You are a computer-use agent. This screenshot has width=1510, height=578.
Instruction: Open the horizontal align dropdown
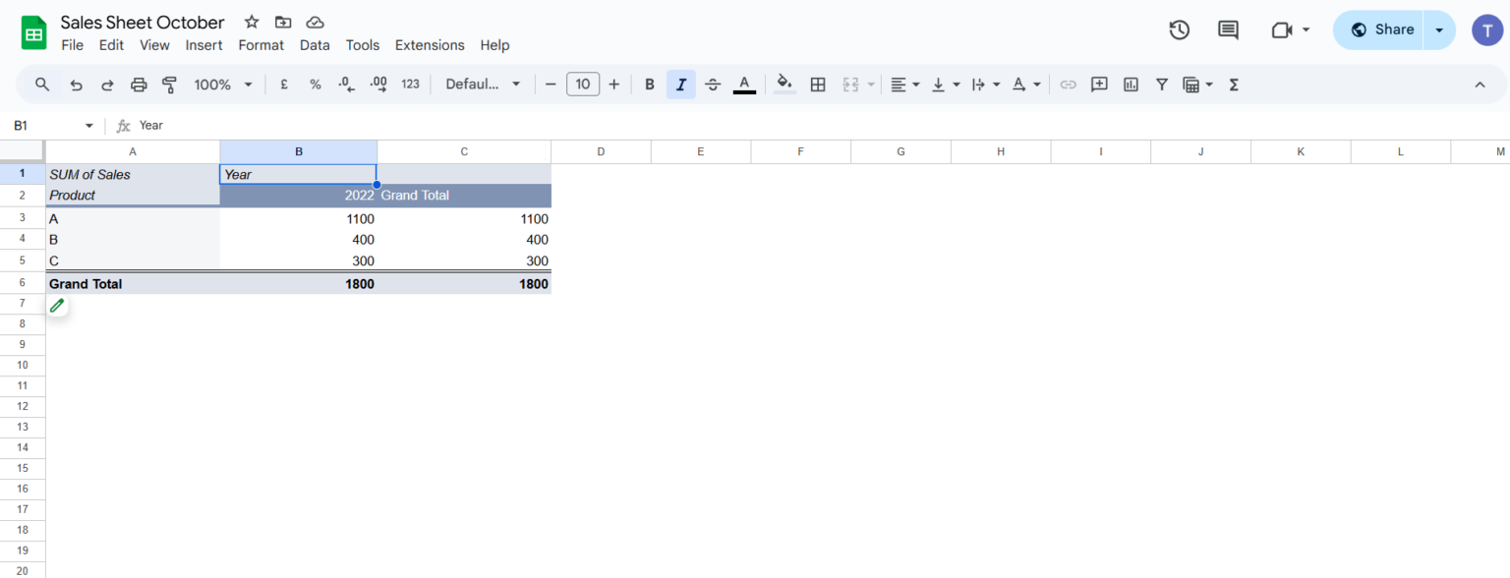click(903, 84)
